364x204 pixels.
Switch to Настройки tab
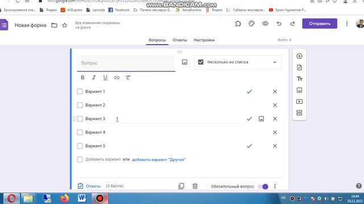[204, 40]
